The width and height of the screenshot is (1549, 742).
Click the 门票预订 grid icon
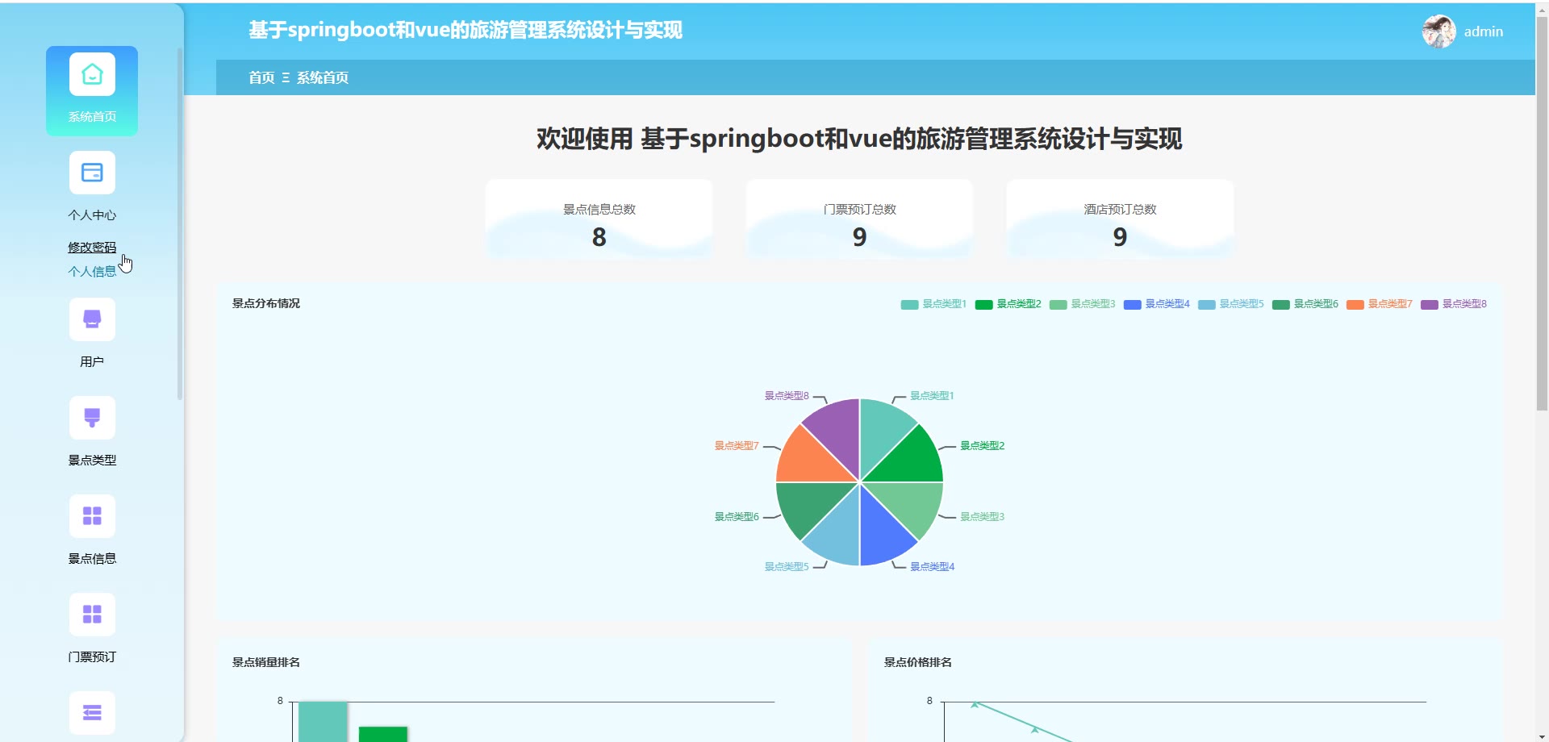(92, 615)
